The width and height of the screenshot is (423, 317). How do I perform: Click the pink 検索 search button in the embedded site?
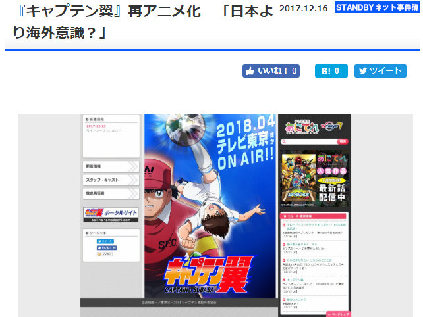[x=343, y=141]
